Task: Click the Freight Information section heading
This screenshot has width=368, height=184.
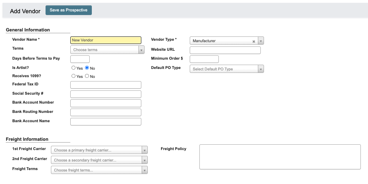Action: tap(27, 139)
